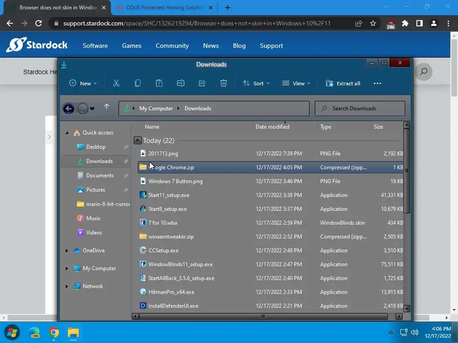The height and width of the screenshot is (343, 458).
Task: Bookmark this page with the star icon
Action: pos(373,23)
